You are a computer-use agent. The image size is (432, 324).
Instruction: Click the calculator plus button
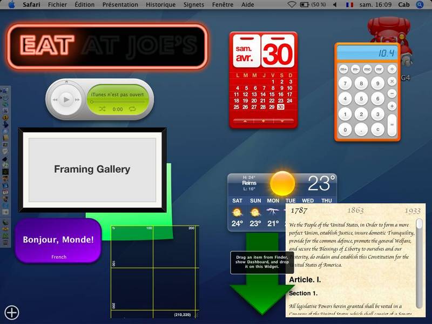[x=392, y=106]
